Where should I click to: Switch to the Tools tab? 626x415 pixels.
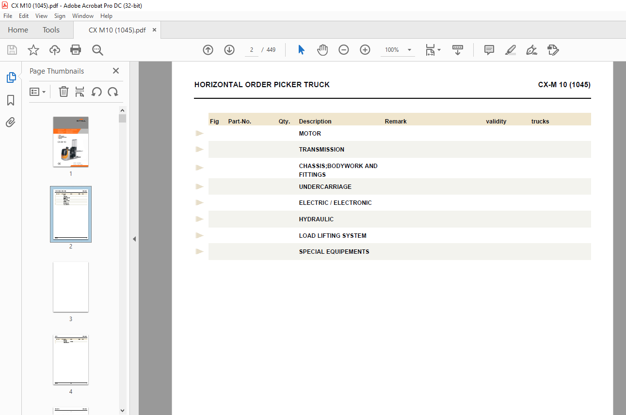click(x=51, y=30)
